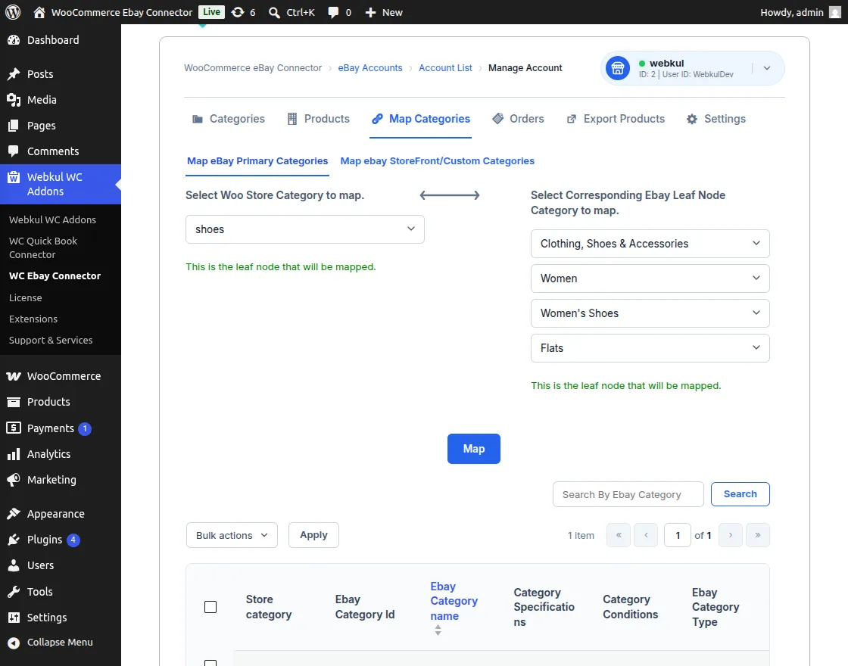Viewport: 848px width, 666px height.
Task: Click the Live status badge
Action: [211, 12]
